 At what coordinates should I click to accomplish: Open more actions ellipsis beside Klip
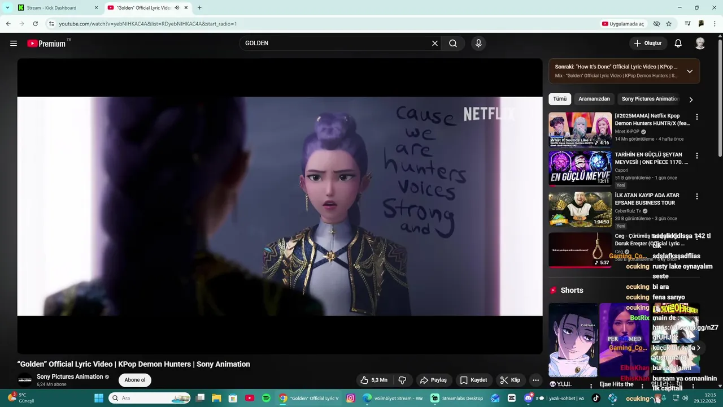click(536, 380)
